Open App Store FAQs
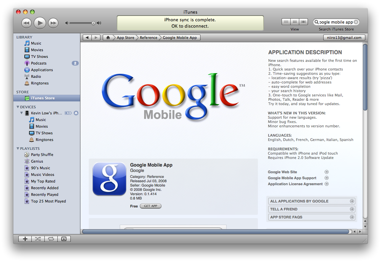Viewport: 381px width, 262px height. [x=312, y=217]
